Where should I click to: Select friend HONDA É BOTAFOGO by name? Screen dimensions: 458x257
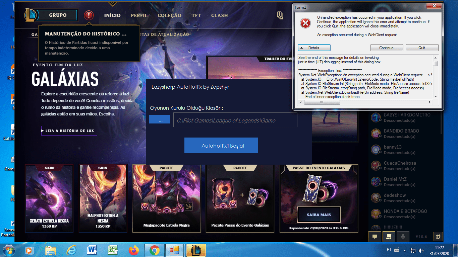pos(406,211)
